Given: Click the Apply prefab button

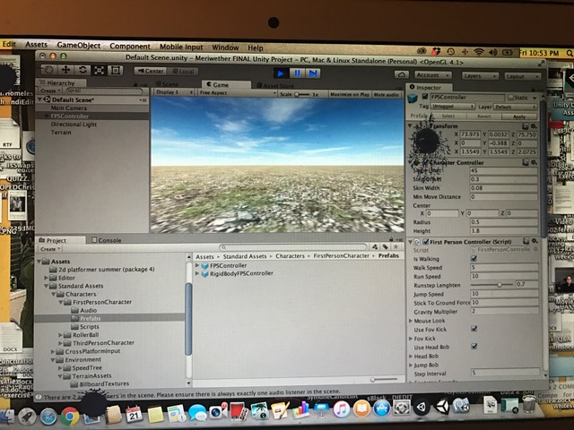Looking at the screenshot, I should coord(518,116).
